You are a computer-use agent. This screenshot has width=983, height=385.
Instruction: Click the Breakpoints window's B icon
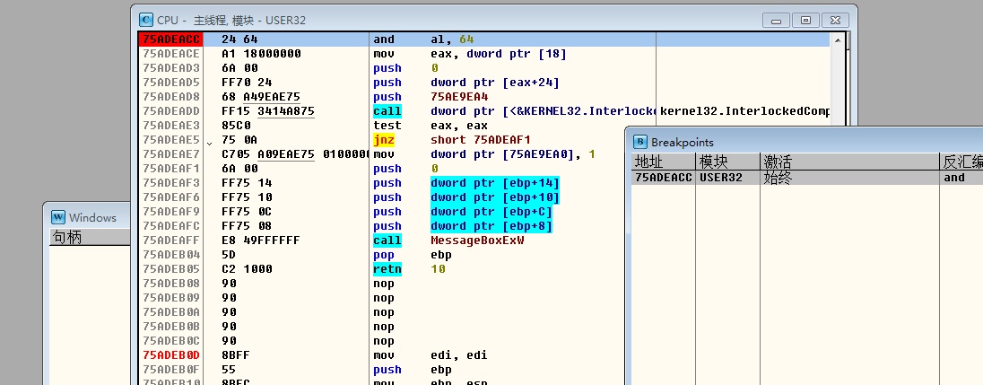[640, 142]
